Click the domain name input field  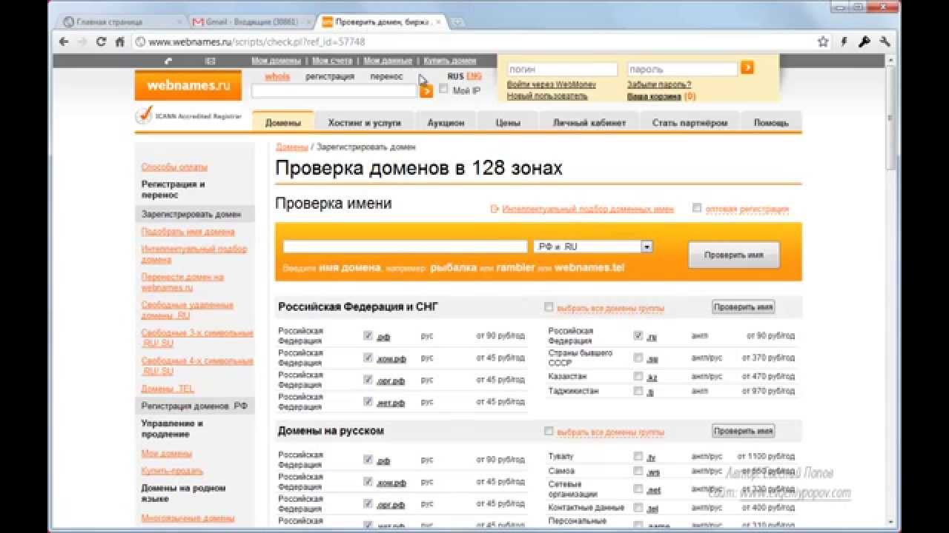tap(405, 247)
